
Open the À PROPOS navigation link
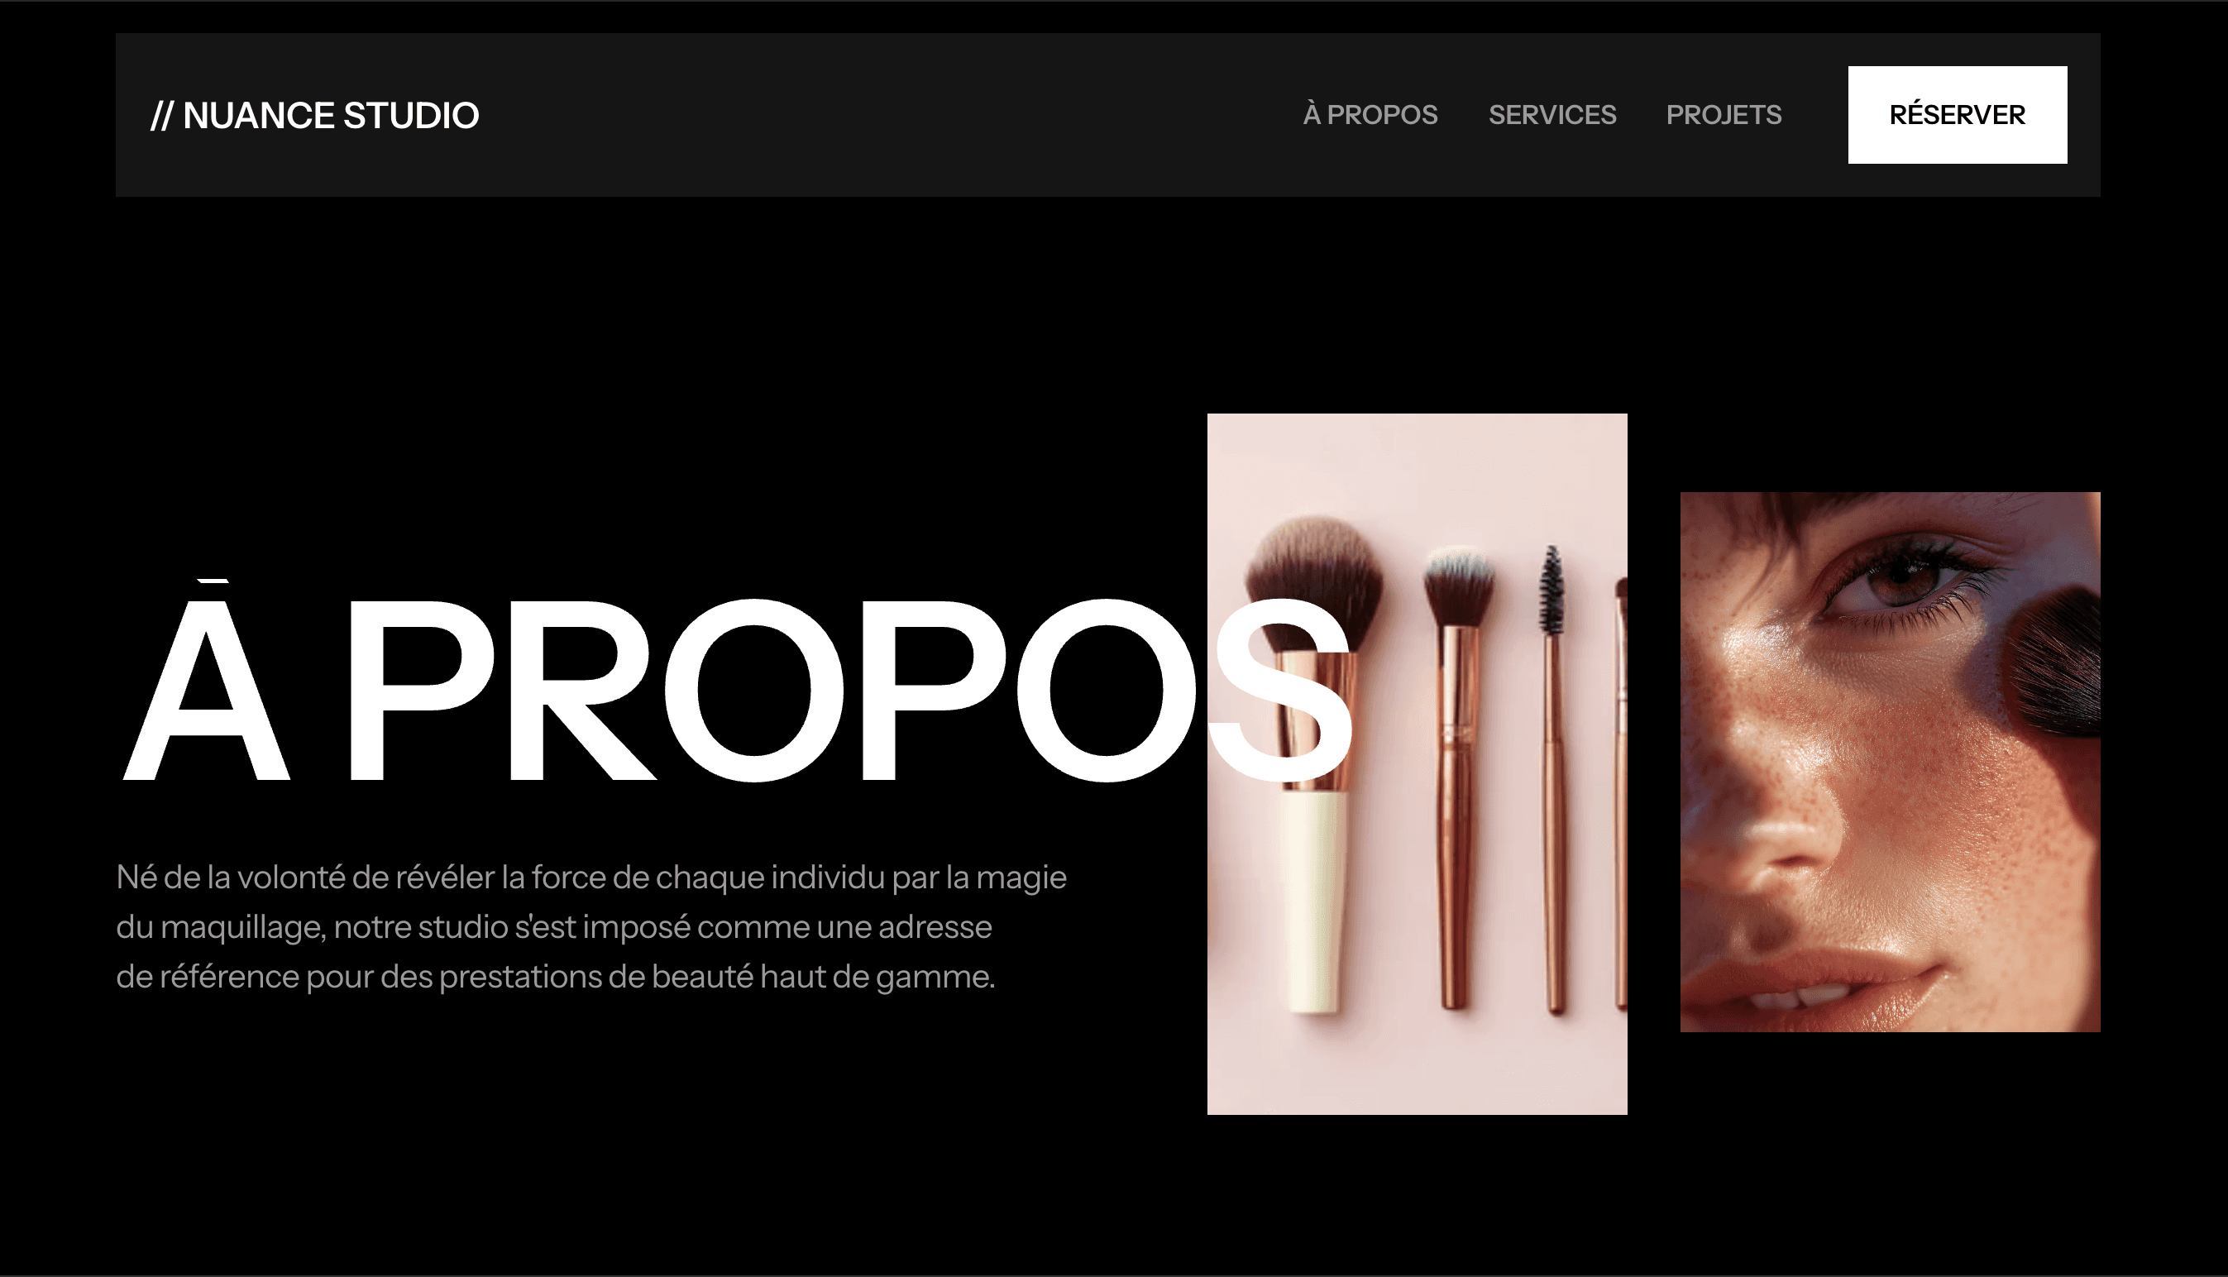[1370, 115]
